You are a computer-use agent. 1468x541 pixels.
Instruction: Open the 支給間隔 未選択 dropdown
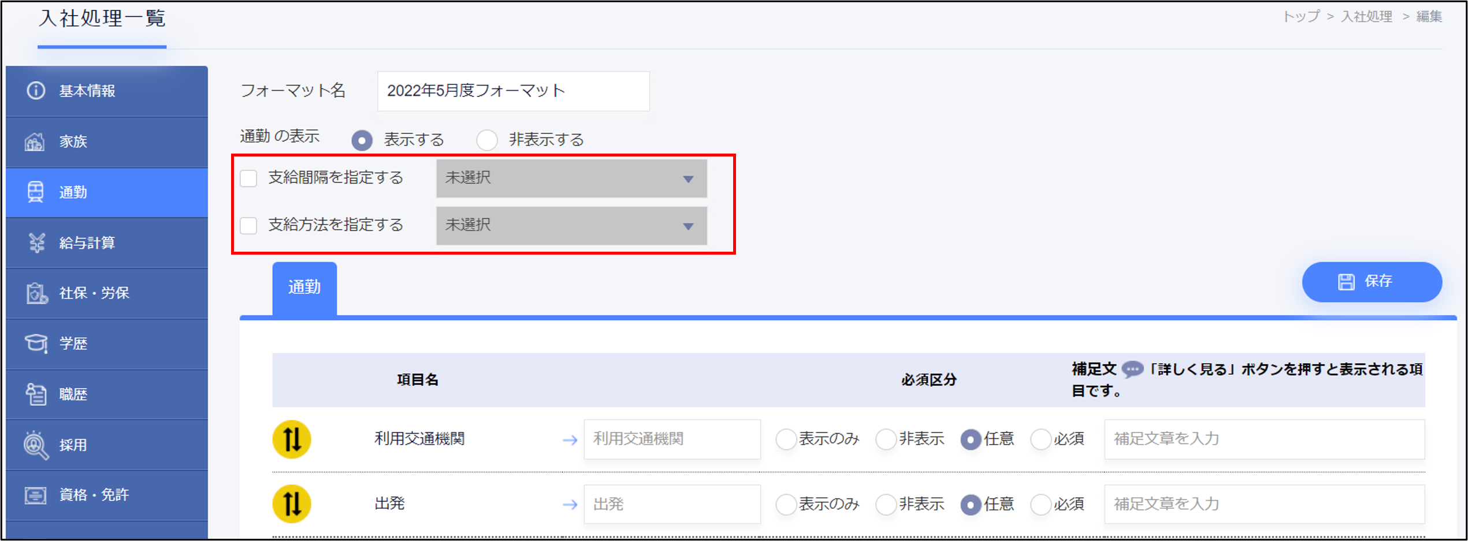click(x=571, y=178)
